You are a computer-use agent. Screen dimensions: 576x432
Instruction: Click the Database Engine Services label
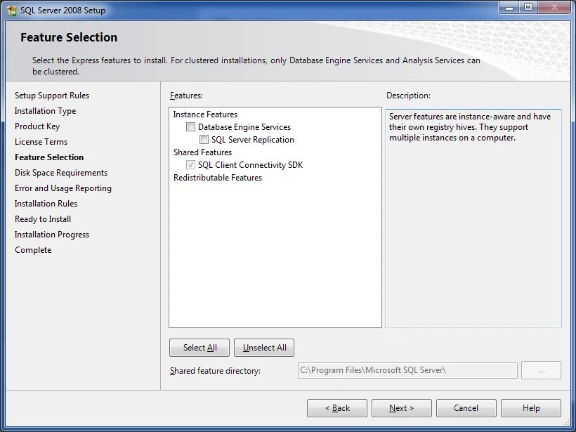tap(244, 127)
